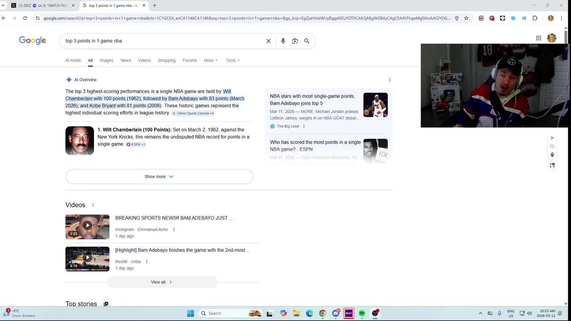The image size is (571, 321).
Task: Start voice search with the microphone icon
Action: point(283,41)
